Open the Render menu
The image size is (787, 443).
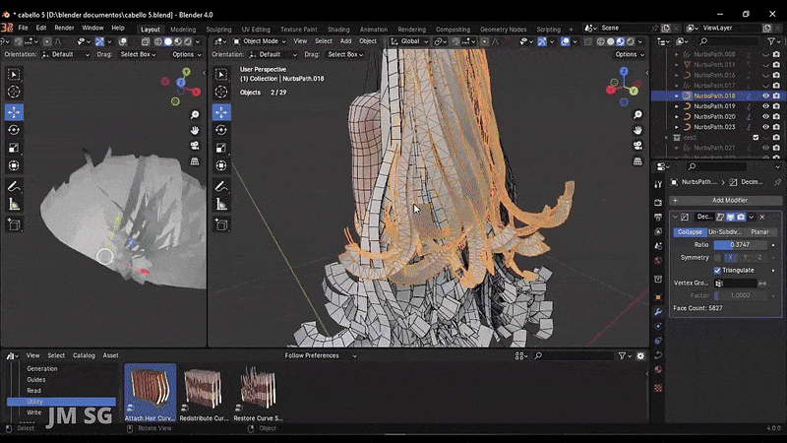pyautogui.click(x=64, y=28)
